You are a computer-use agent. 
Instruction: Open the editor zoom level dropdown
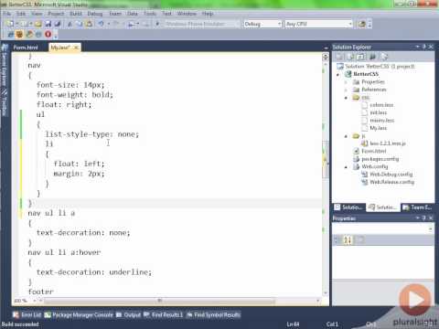pyautogui.click(x=35, y=301)
